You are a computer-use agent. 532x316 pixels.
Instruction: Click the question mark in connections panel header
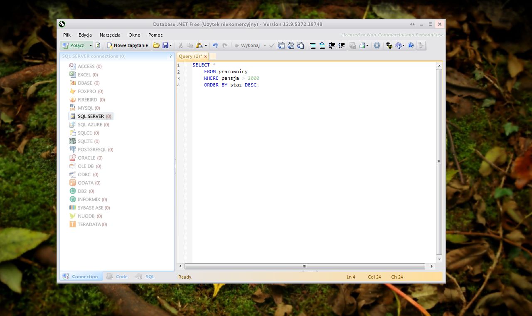tap(170, 56)
